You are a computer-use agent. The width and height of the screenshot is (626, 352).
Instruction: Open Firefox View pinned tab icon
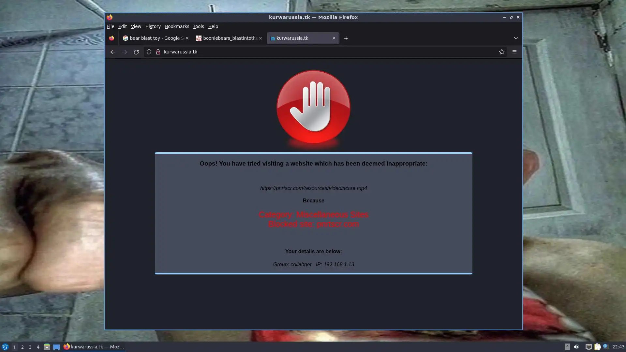(x=112, y=38)
